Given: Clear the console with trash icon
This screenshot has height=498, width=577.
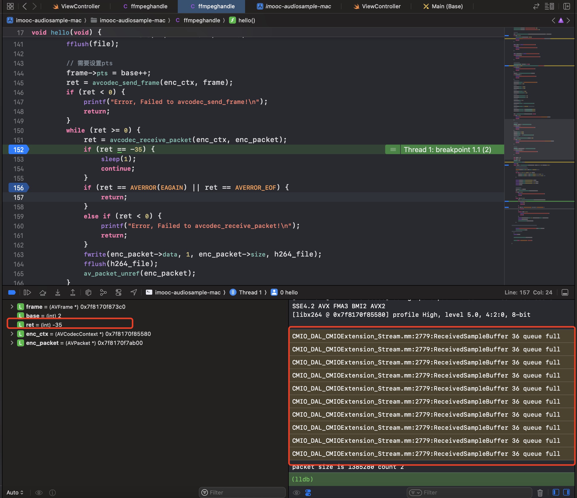Looking at the screenshot, I should 540,492.
